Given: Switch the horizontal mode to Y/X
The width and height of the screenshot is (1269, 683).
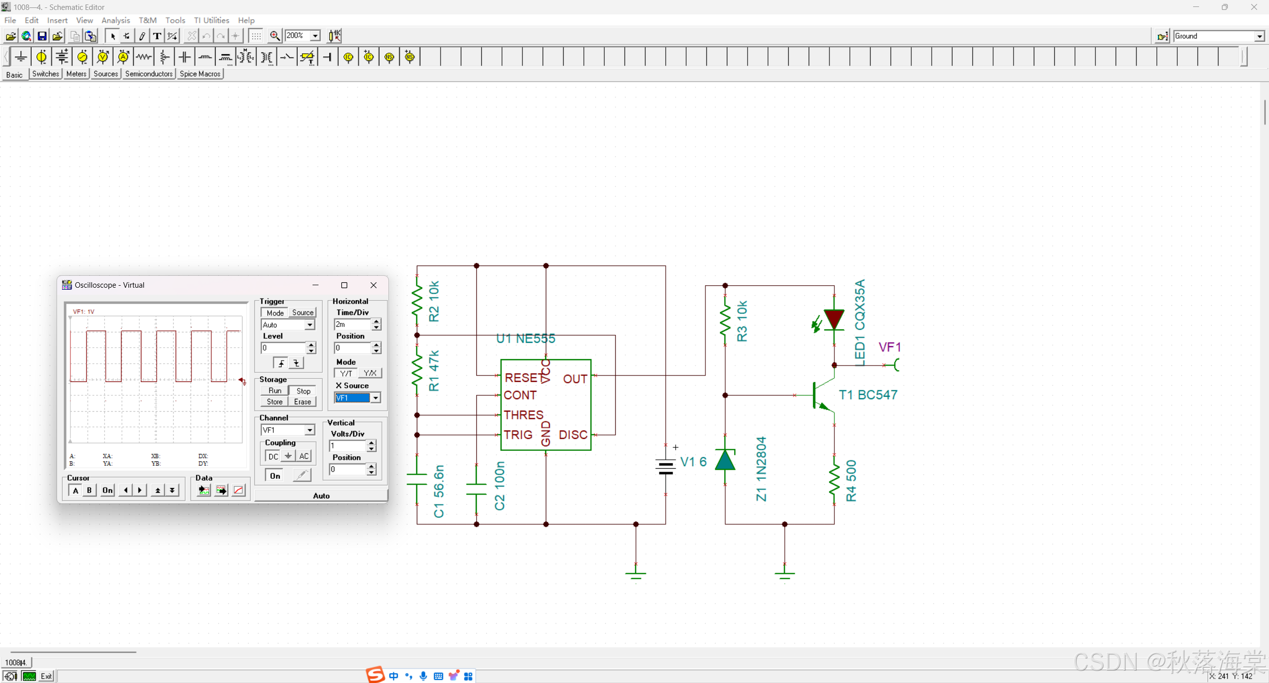Looking at the screenshot, I should pyautogui.click(x=370, y=373).
